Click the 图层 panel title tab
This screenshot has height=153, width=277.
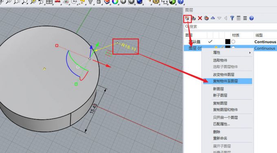coord(189,10)
